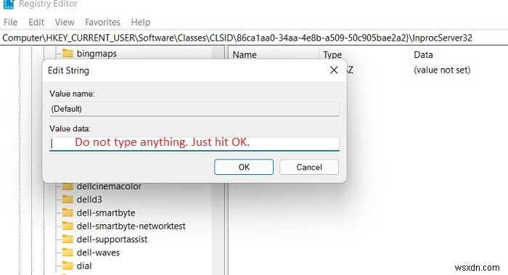Viewport: 508px width, 275px height.
Task: Click the Name column header
Action: click(x=245, y=54)
